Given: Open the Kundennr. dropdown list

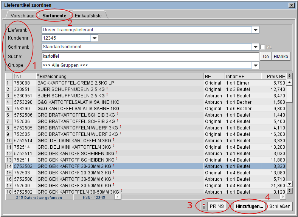Looking at the screenshot, I should pos(94,38).
